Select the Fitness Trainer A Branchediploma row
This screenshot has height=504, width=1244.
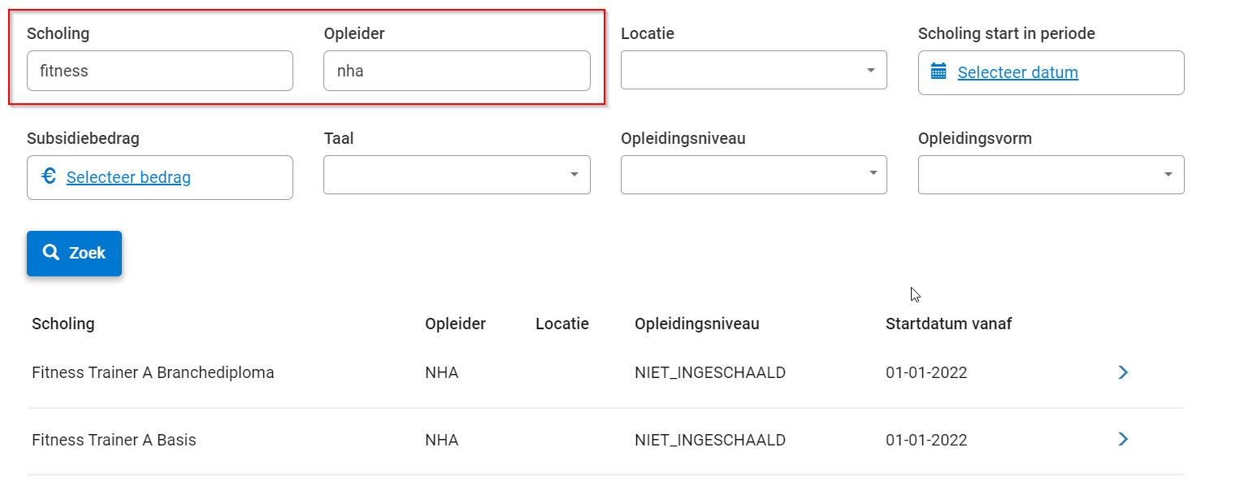click(x=153, y=373)
